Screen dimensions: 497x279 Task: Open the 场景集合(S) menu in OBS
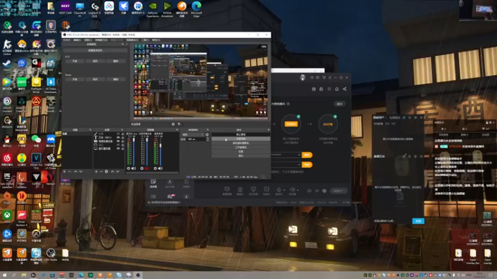coord(132,40)
